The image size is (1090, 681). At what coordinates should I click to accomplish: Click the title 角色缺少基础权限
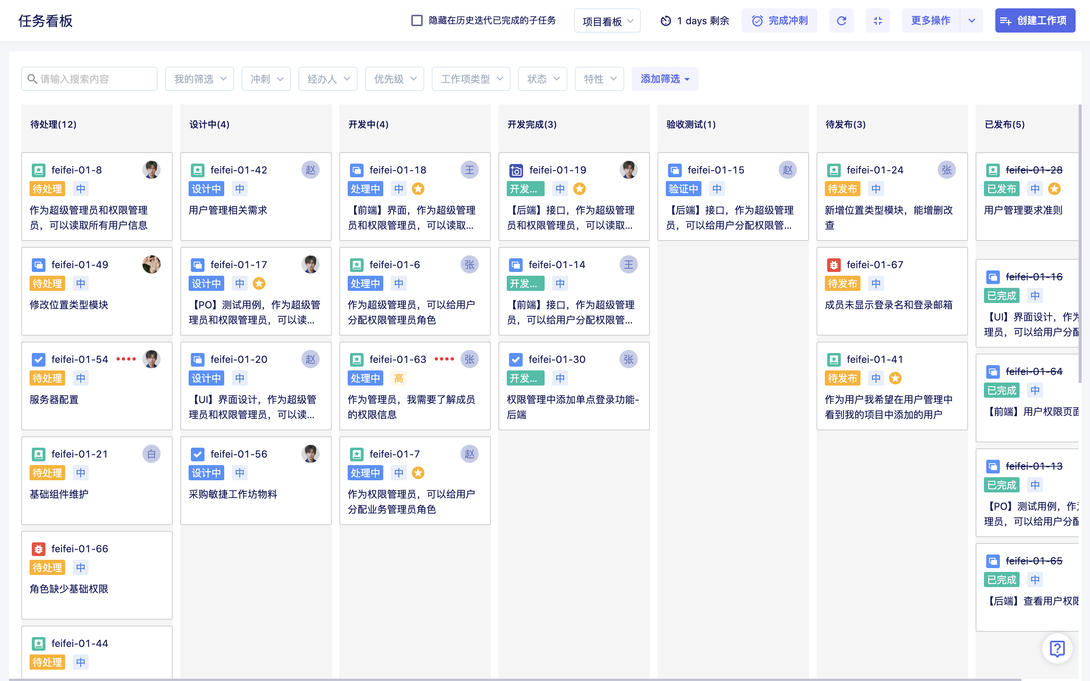coord(69,589)
